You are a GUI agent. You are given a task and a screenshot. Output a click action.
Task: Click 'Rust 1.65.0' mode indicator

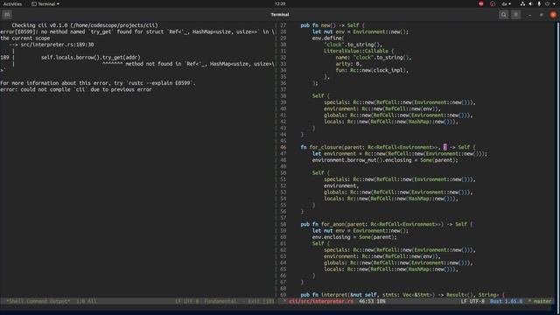point(506,301)
